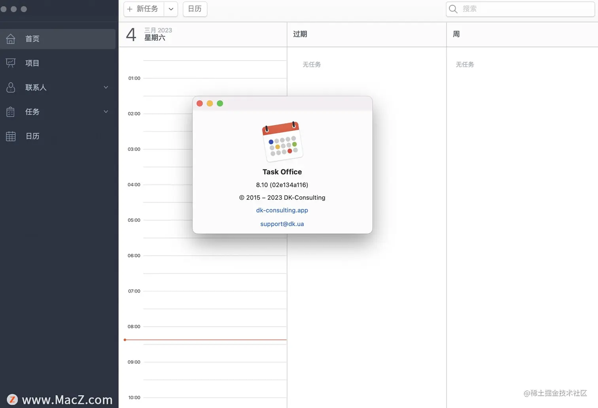Click the Home house icon in sidebar
Viewport: 598px width, 408px height.
coord(11,39)
